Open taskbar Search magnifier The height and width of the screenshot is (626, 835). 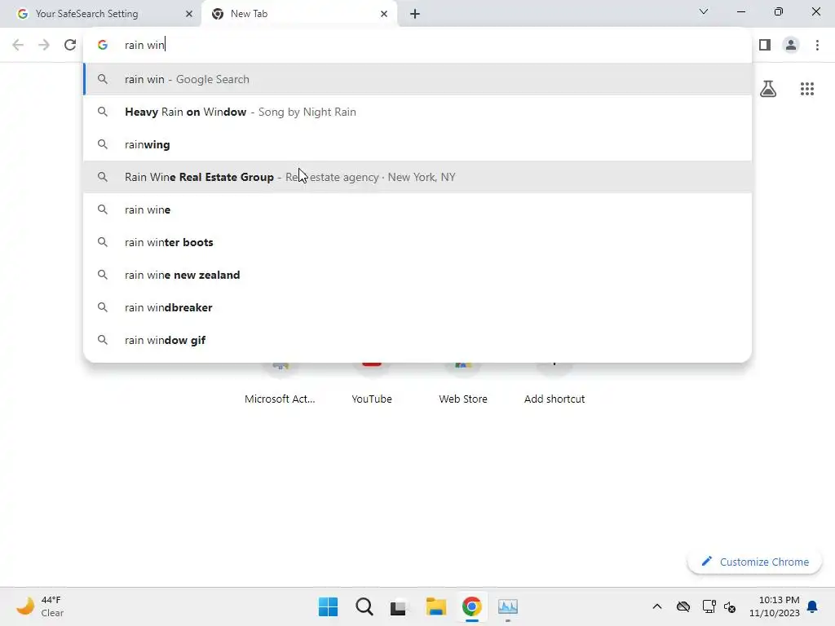click(x=364, y=606)
